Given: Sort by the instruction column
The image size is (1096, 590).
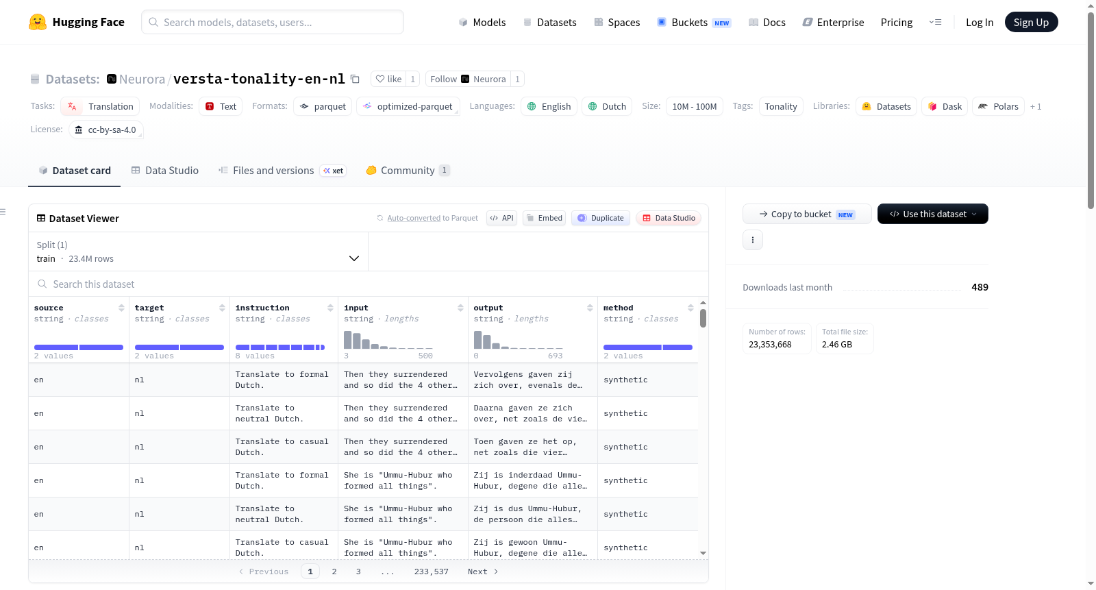Looking at the screenshot, I should [330, 308].
